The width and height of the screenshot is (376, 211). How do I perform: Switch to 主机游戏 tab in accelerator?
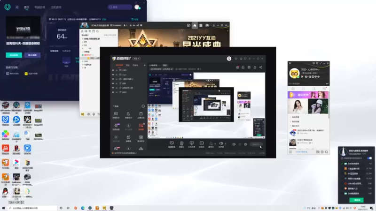pyautogui.click(x=56, y=8)
